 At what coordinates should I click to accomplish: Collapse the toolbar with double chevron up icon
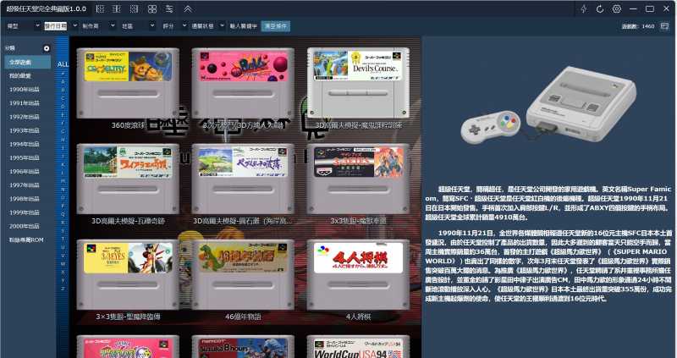(x=188, y=9)
